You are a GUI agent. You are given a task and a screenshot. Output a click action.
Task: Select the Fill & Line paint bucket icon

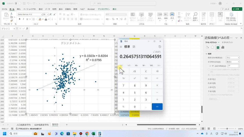pos(207,47)
